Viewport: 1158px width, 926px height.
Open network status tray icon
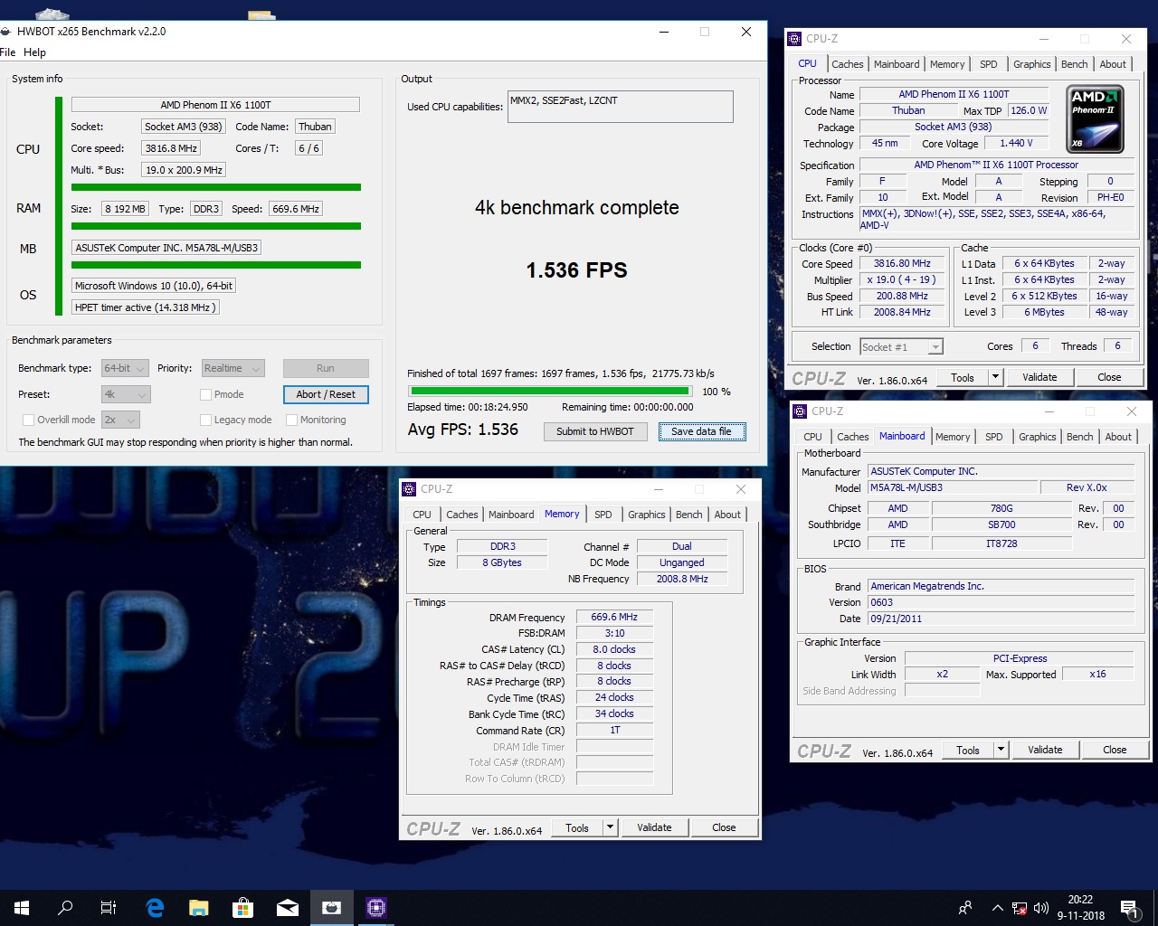click(1020, 908)
